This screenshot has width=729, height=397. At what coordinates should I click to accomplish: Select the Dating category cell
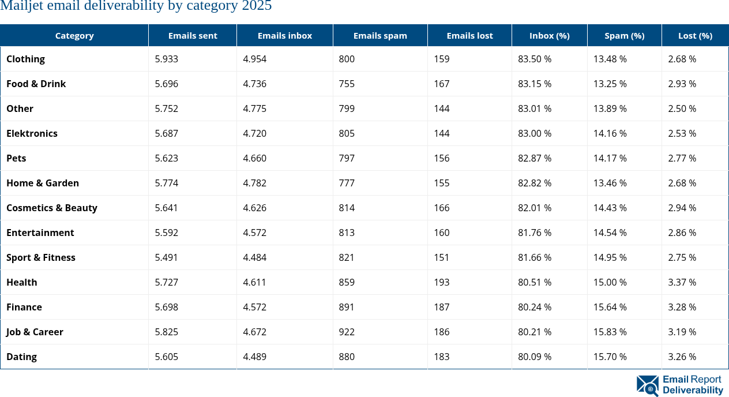point(74,357)
